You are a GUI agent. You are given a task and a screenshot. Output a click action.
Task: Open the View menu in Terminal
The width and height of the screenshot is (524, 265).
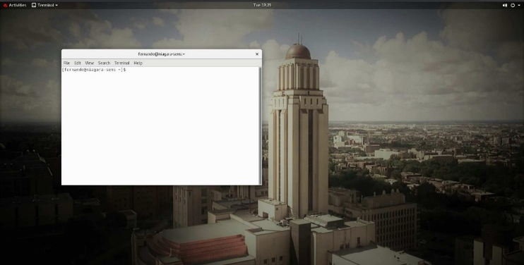[x=89, y=63]
